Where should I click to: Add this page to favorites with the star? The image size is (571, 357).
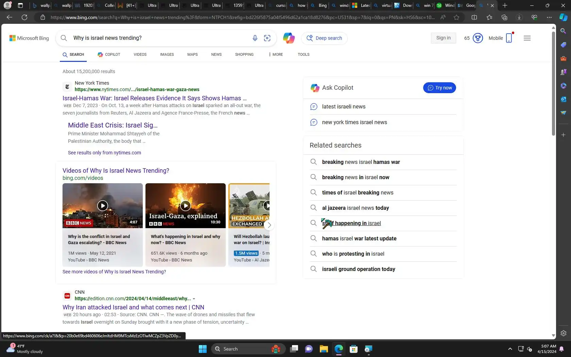tap(456, 17)
